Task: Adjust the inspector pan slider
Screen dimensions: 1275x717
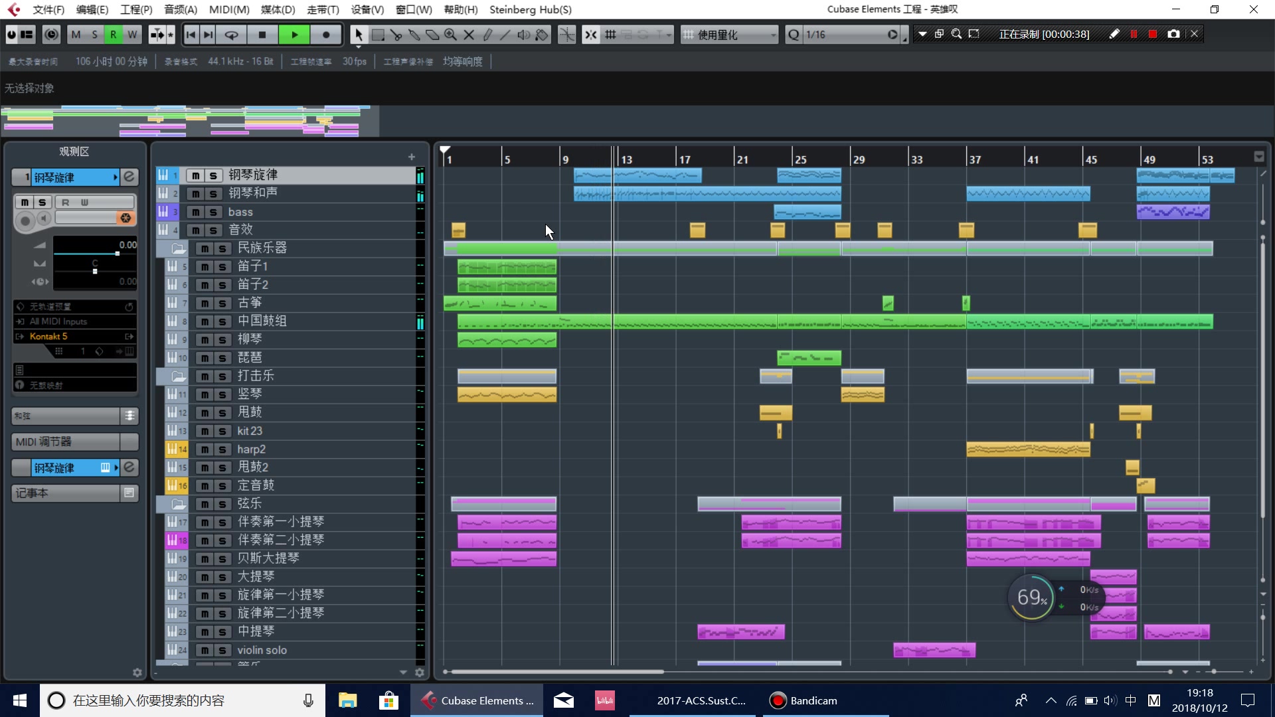Action: [95, 271]
